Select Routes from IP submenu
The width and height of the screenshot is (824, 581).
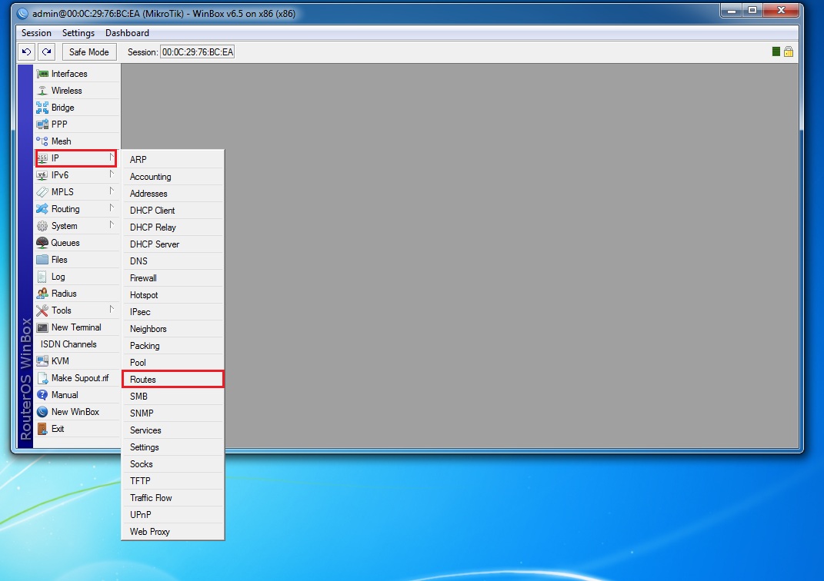[173, 380]
